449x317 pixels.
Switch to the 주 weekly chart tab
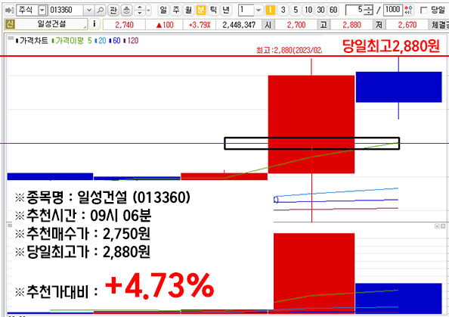[x=176, y=11]
